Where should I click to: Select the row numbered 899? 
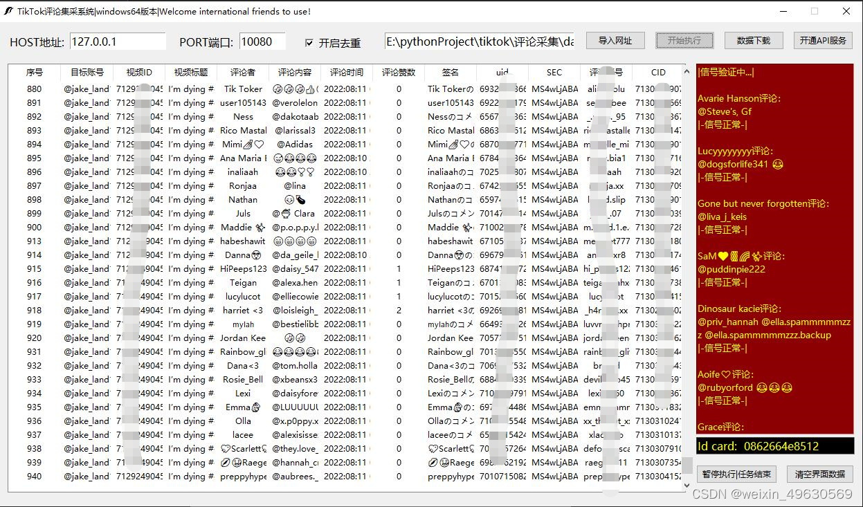coord(346,213)
